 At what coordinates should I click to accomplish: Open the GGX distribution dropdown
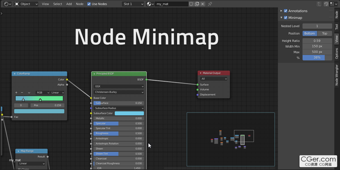119,86
